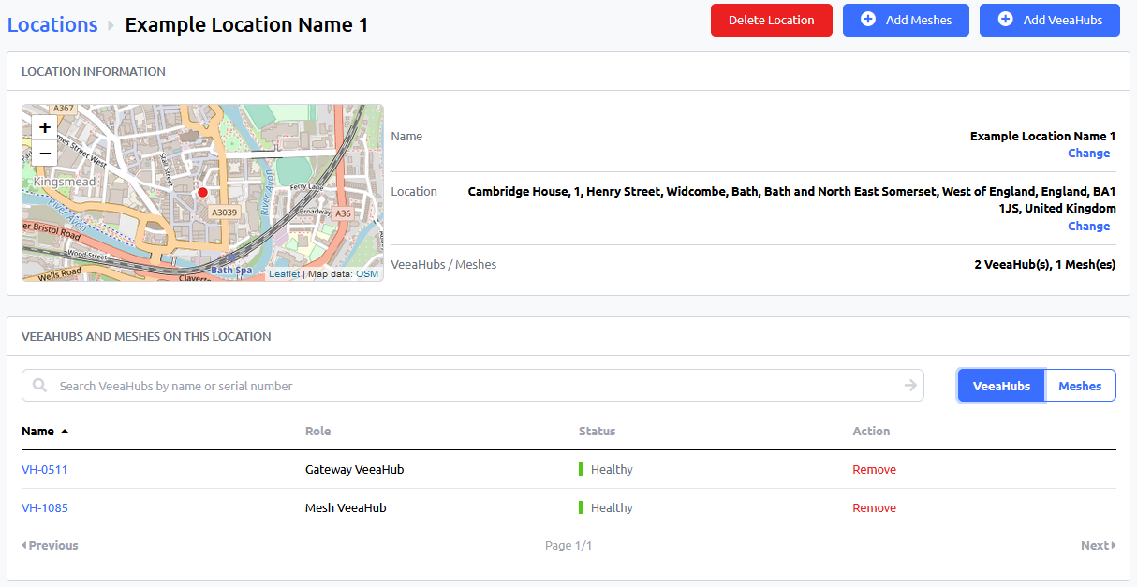Change the location name
Screen dimensions: 1137x587
click(1089, 154)
